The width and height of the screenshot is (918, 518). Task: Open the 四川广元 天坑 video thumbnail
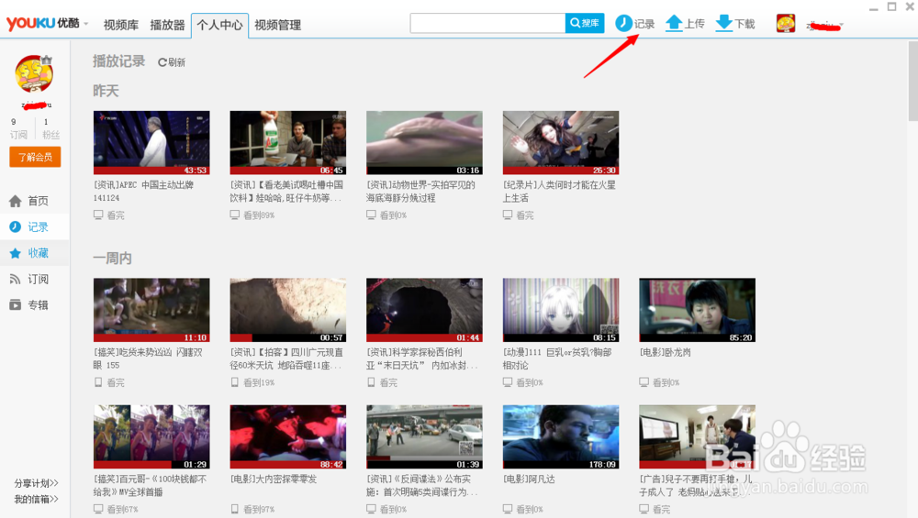pyautogui.click(x=288, y=310)
